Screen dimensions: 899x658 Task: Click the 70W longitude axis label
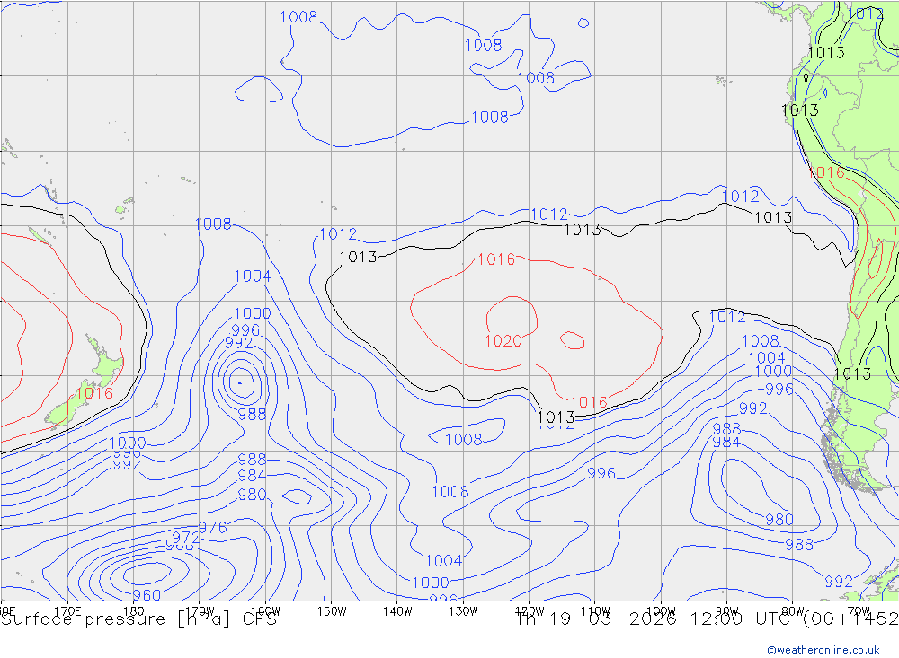859,611
